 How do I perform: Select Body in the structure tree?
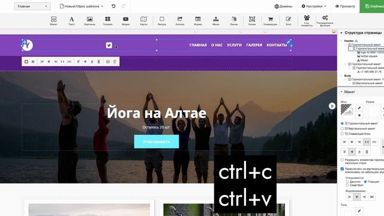347,76
